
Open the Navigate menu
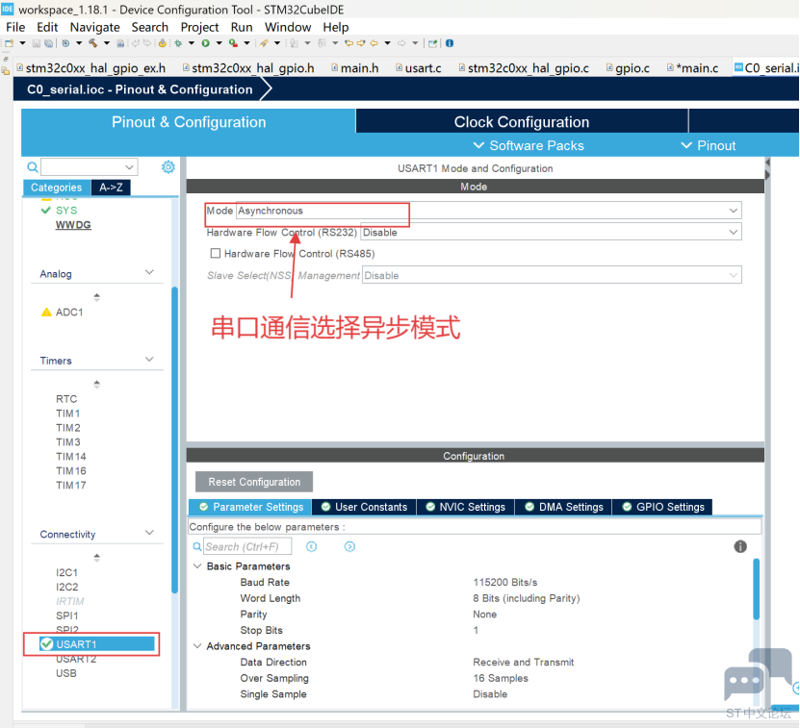coord(95,27)
